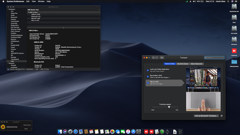
Task: Click the trackpad gesture preview video
Action: (203, 89)
